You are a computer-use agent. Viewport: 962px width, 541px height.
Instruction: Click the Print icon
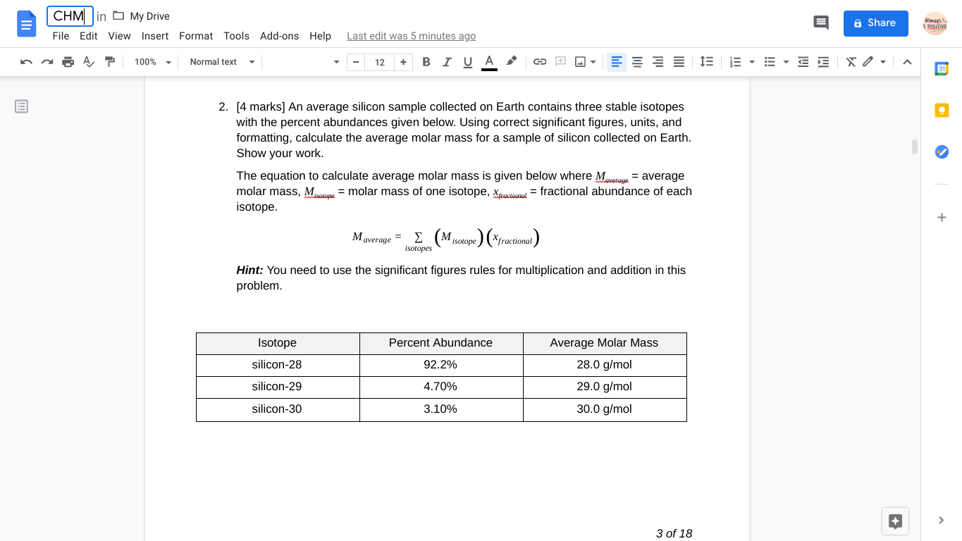coord(68,62)
